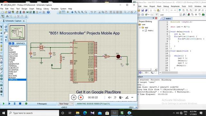The width and height of the screenshot is (206, 116).
Task: Toggle the recorder's muted speaker icon
Action: click(x=110, y=97)
